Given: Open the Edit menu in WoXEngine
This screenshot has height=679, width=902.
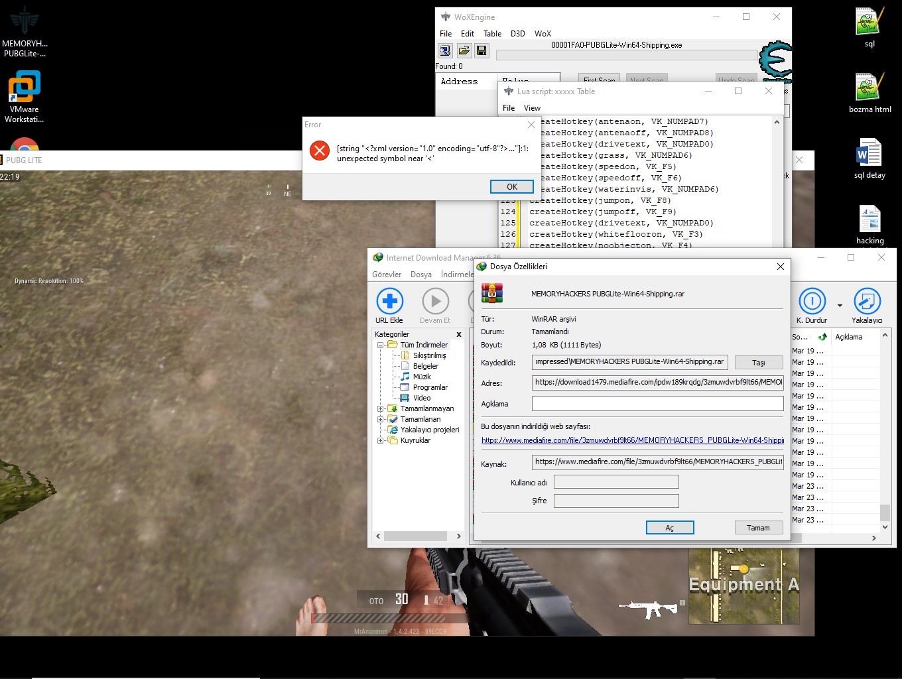Looking at the screenshot, I should [468, 34].
